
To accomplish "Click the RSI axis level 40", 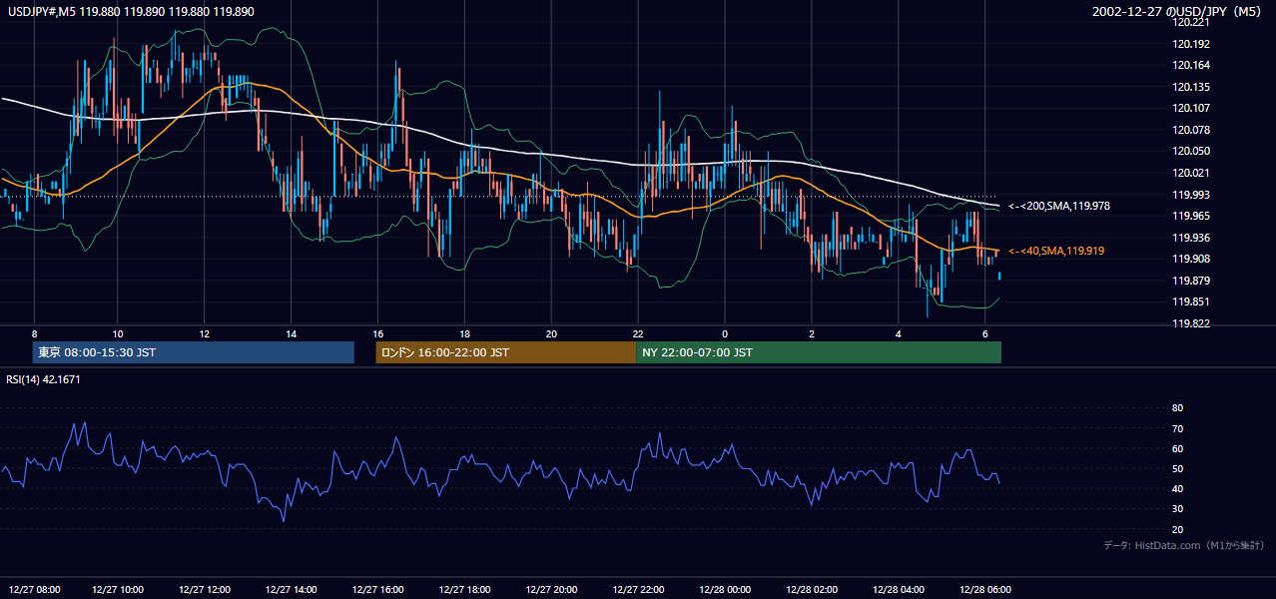I will click(x=1177, y=488).
